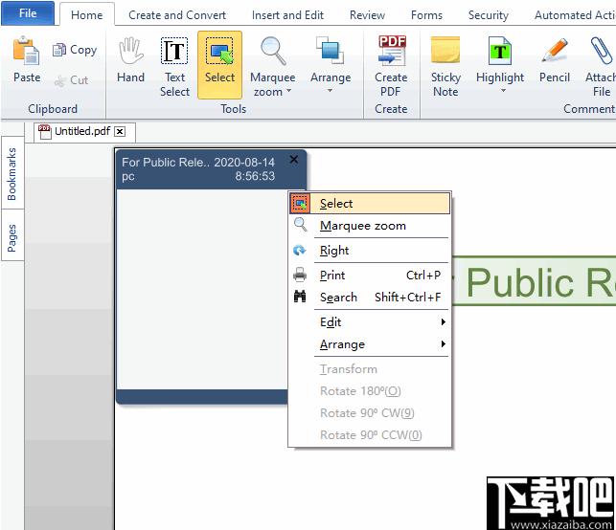
Task: Choose Print from context menu
Action: tap(370, 275)
